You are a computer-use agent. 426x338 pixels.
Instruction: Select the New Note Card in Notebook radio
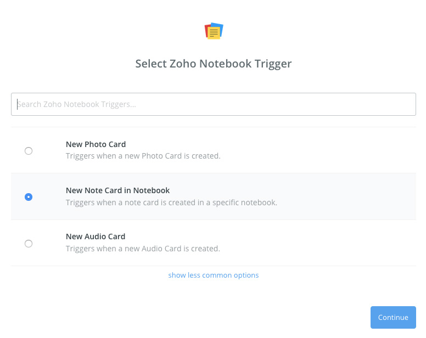point(29,197)
